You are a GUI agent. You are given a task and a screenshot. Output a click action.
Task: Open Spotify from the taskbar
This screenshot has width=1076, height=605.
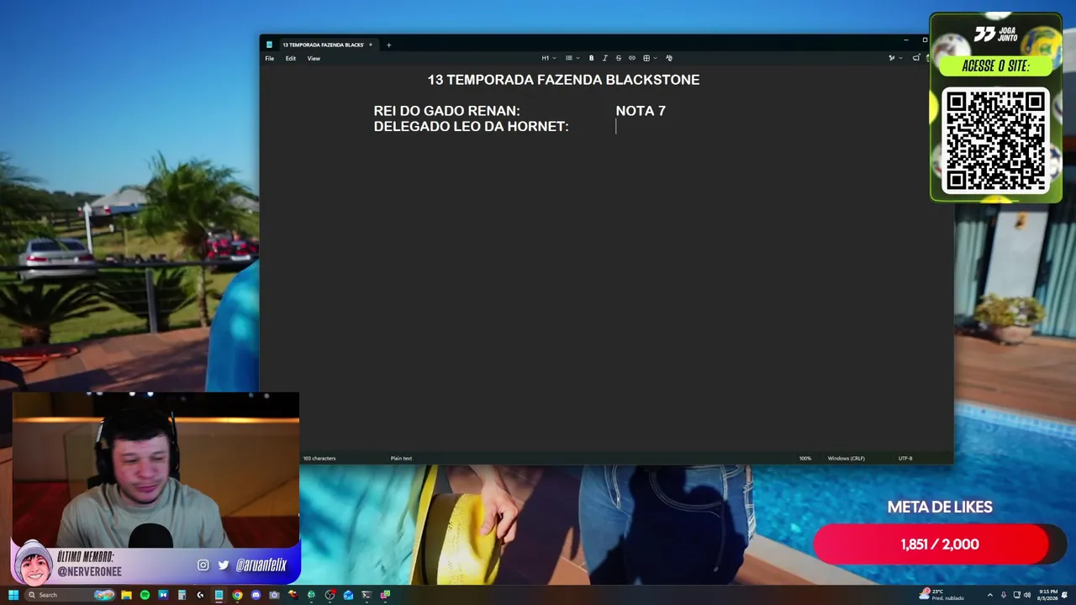(x=145, y=595)
